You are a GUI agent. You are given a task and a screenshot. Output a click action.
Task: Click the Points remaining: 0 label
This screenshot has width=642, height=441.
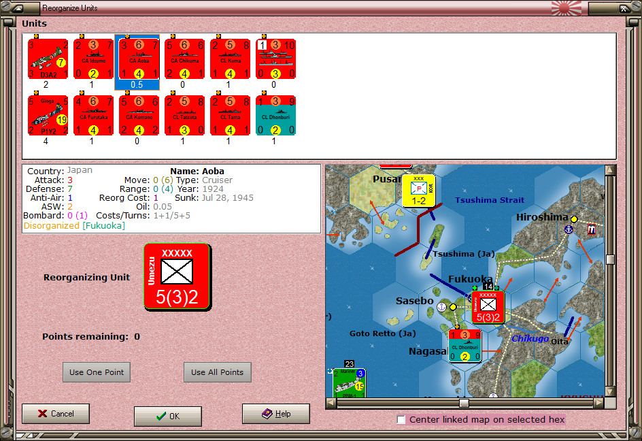[x=91, y=336]
